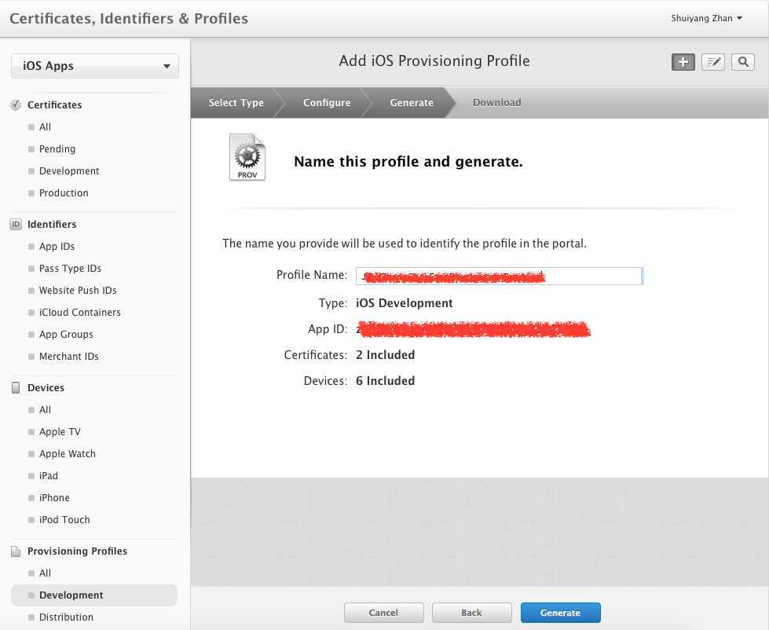
Task: Select Distribution under Provisioning Profiles
Action: coord(66,617)
